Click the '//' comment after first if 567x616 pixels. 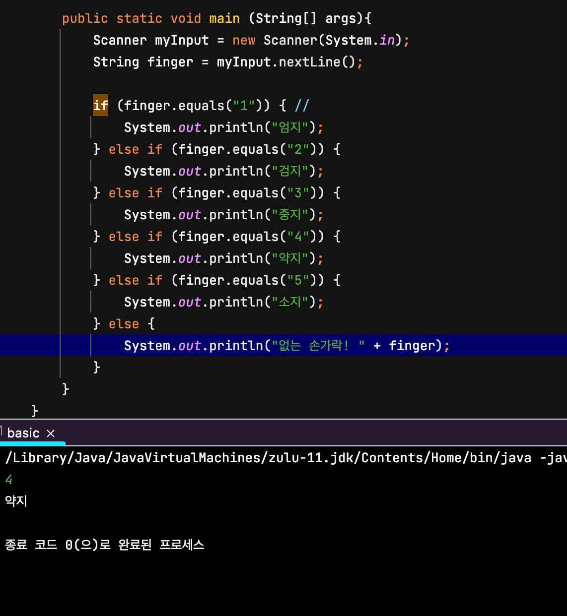[x=302, y=106]
